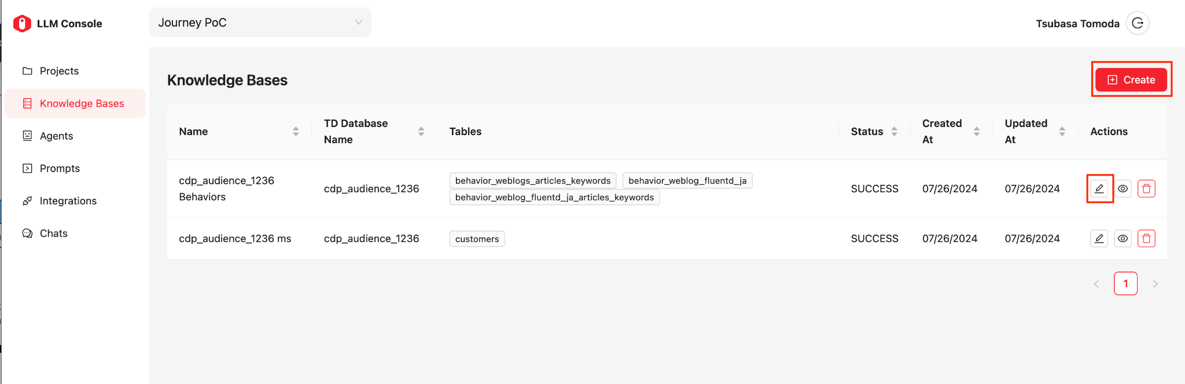Click the Create button

pos(1131,80)
